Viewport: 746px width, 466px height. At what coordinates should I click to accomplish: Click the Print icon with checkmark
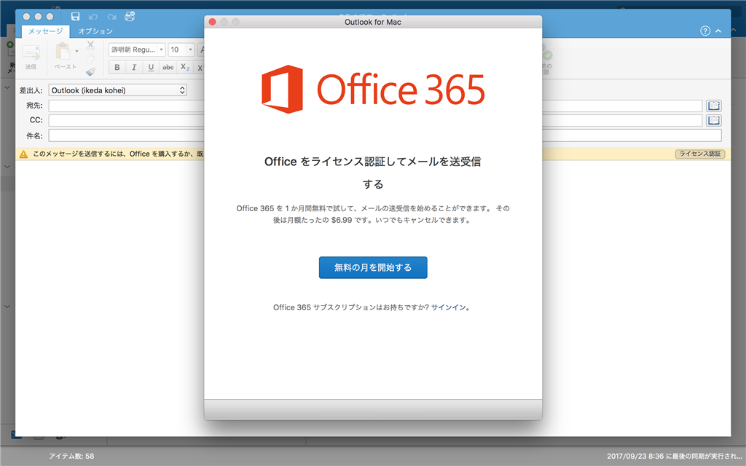point(130,17)
